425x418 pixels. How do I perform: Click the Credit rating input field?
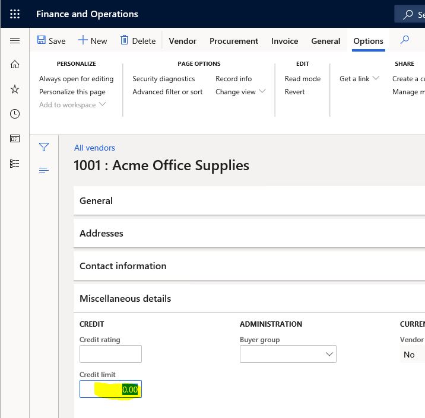(110, 354)
